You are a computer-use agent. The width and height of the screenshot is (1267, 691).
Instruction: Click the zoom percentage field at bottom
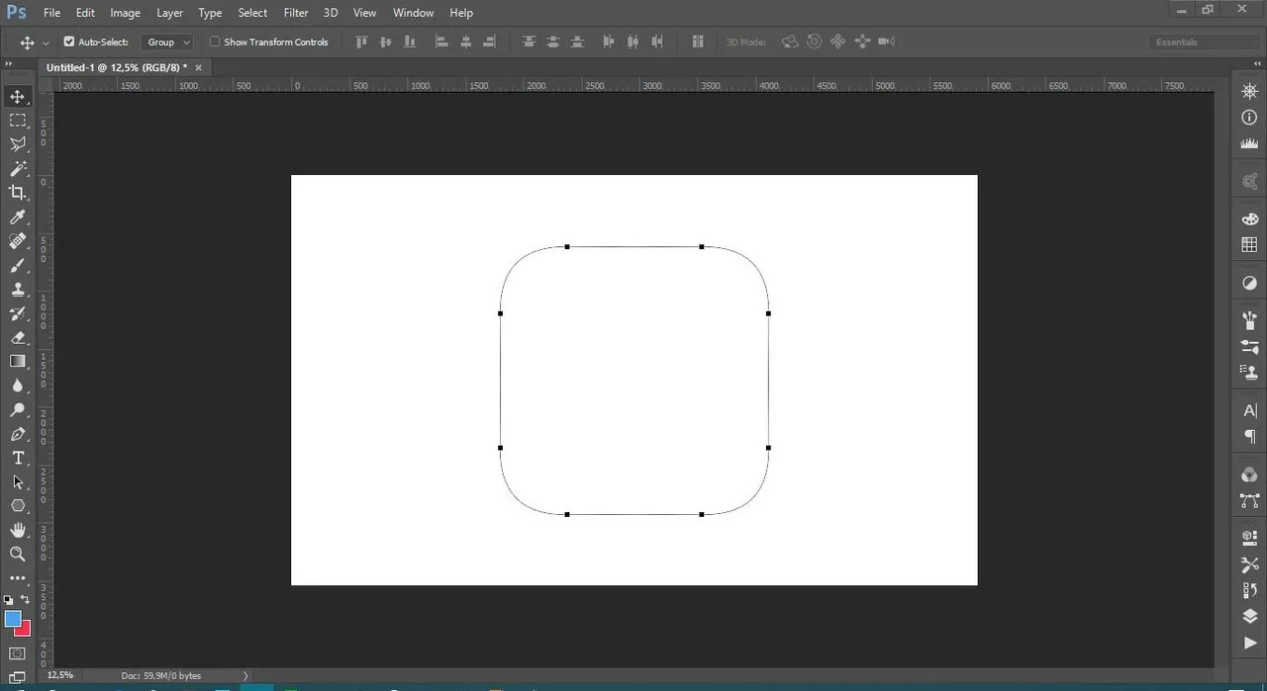pyautogui.click(x=61, y=675)
